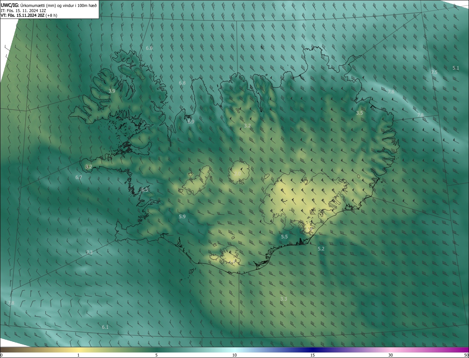This screenshot has height=358, width=469.
Task: Click the 6.5 value label
Action: (145, 190)
